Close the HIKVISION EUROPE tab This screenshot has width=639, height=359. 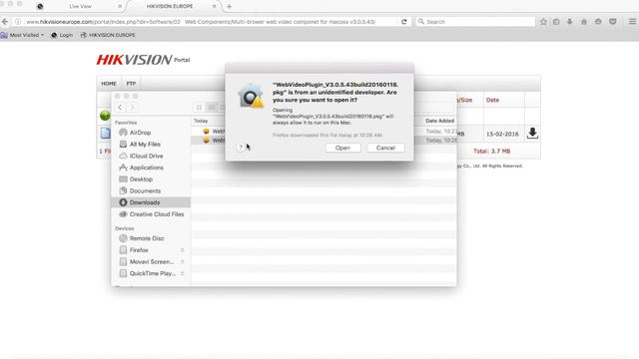(214, 6)
